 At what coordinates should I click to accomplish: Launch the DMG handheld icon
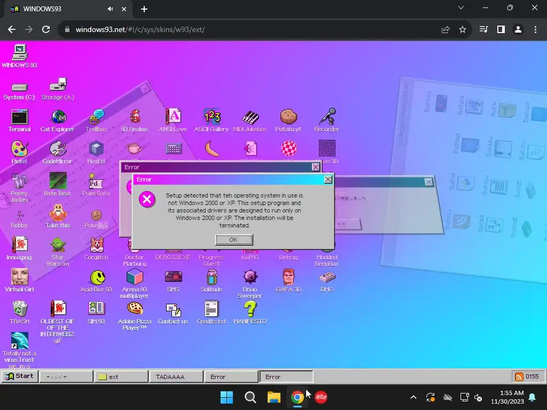[x=327, y=278]
